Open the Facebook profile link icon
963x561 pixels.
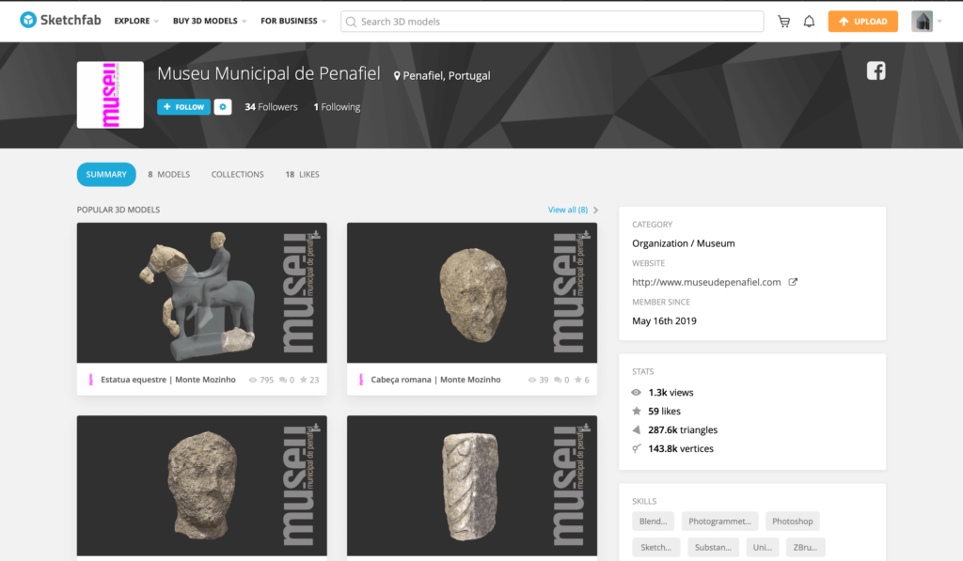876,70
